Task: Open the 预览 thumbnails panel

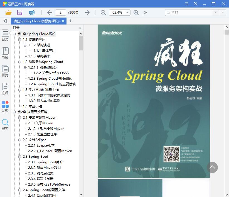Action: 5,71
